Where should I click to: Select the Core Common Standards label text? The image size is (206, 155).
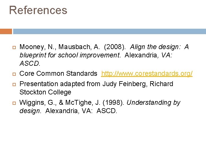point(58,73)
